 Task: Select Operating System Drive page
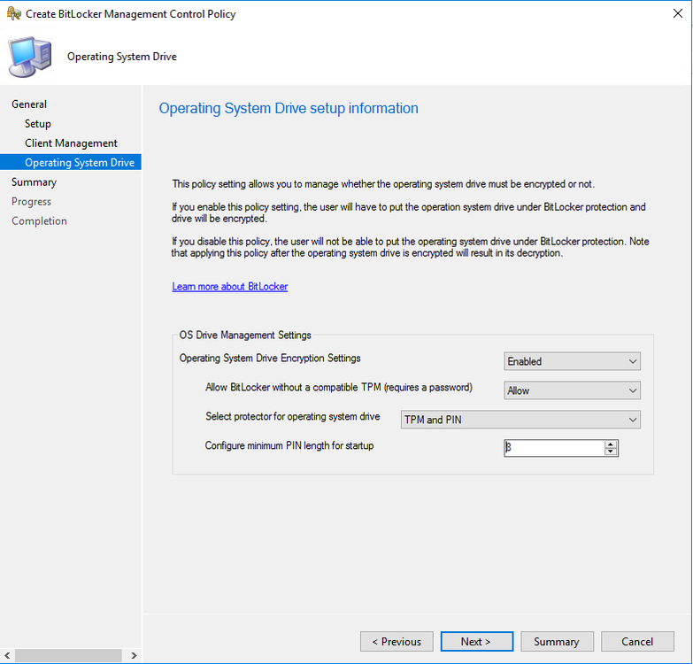click(71, 162)
